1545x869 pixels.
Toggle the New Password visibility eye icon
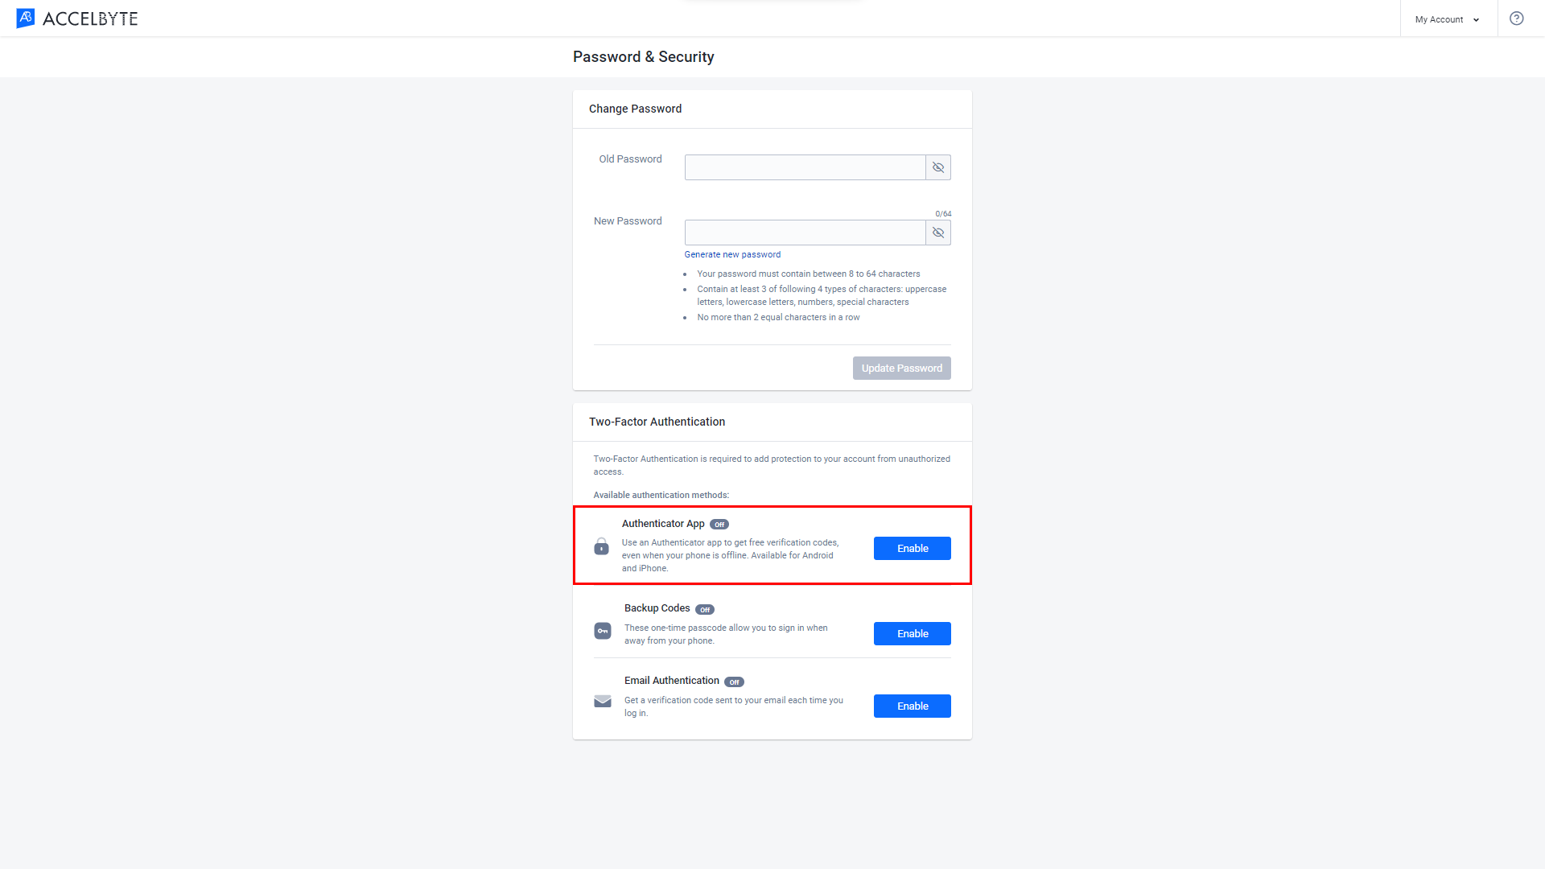click(937, 231)
